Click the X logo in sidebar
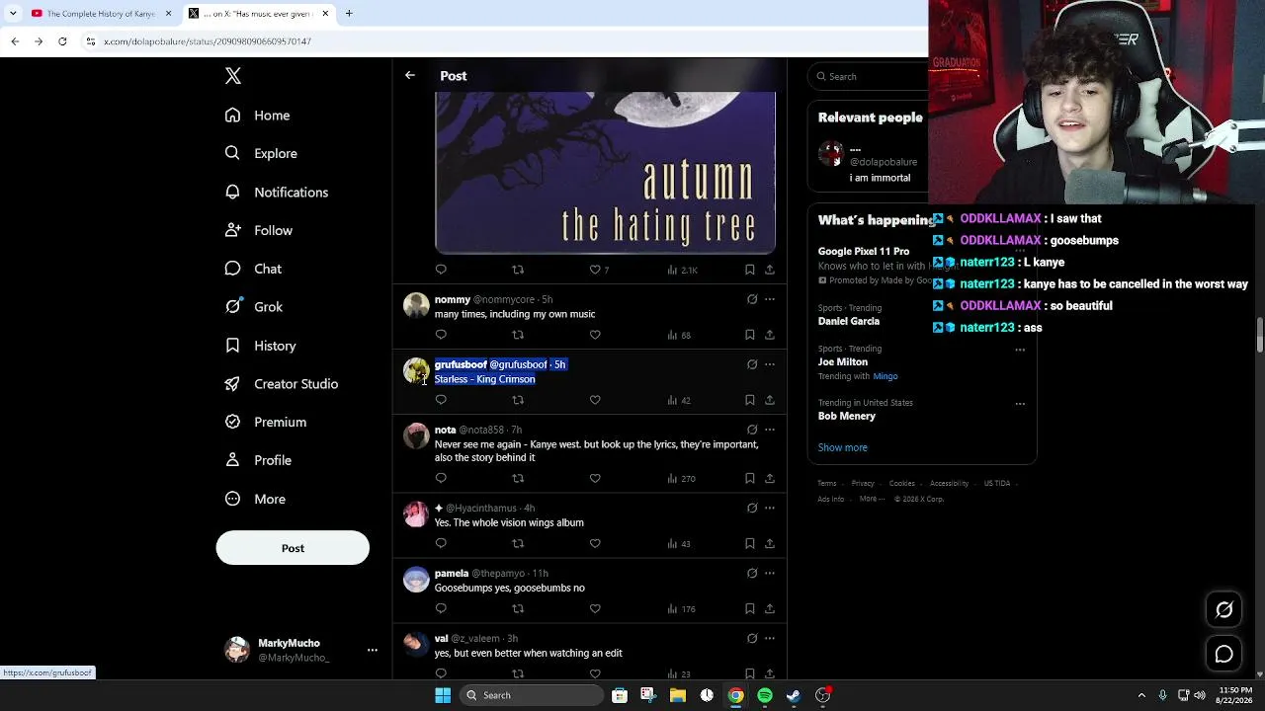1265x711 pixels. pyautogui.click(x=233, y=76)
